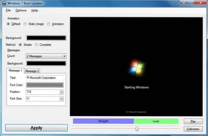Select the Message 1 tab

[15, 71]
